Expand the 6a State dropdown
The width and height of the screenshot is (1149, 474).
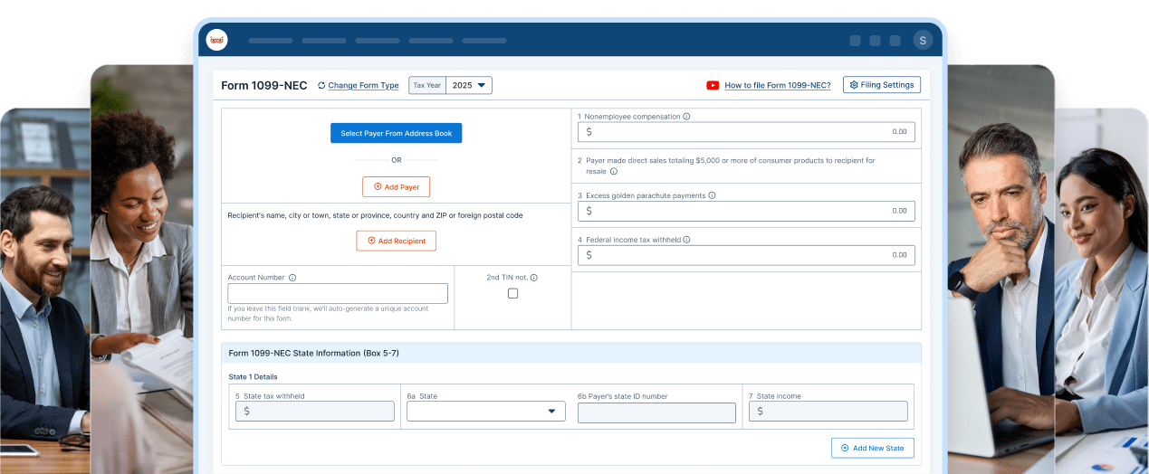[486, 412]
